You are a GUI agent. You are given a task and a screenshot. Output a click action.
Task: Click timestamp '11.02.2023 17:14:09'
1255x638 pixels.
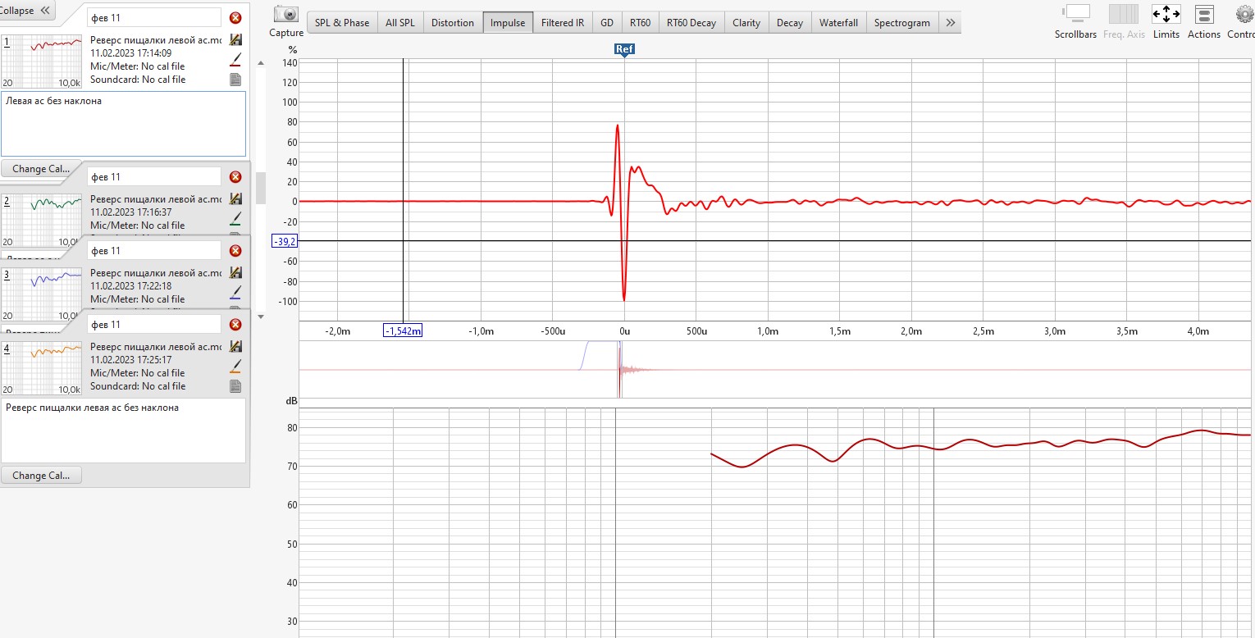(x=130, y=53)
